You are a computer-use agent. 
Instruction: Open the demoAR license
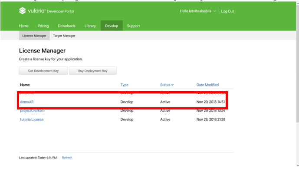[27, 102]
